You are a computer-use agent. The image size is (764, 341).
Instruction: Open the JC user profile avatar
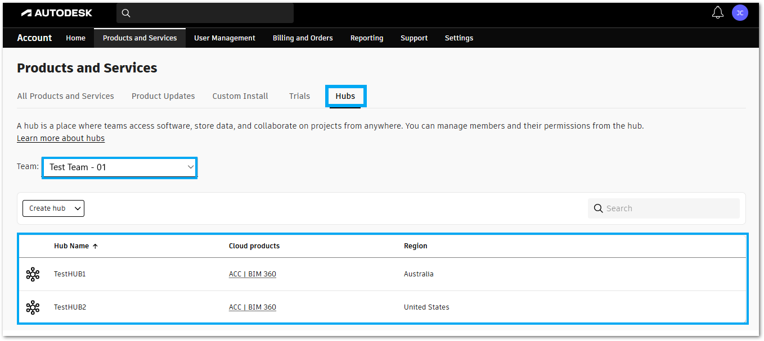[740, 12]
